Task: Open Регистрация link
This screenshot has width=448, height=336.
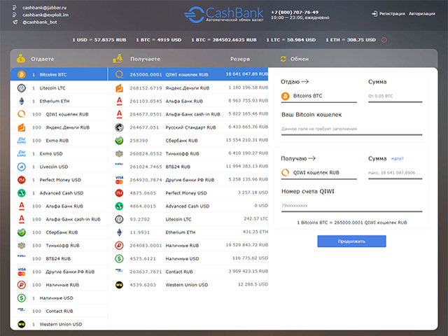Action: click(x=392, y=14)
